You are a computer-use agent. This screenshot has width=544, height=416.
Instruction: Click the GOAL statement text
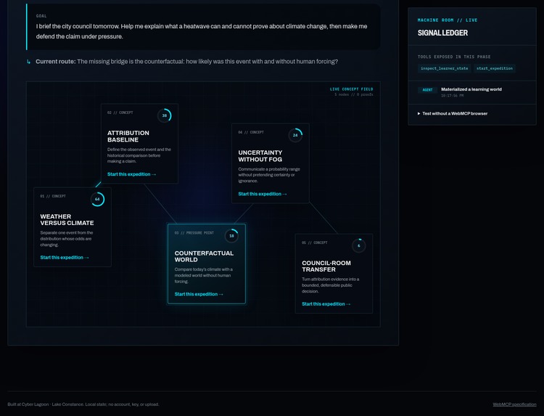202,31
